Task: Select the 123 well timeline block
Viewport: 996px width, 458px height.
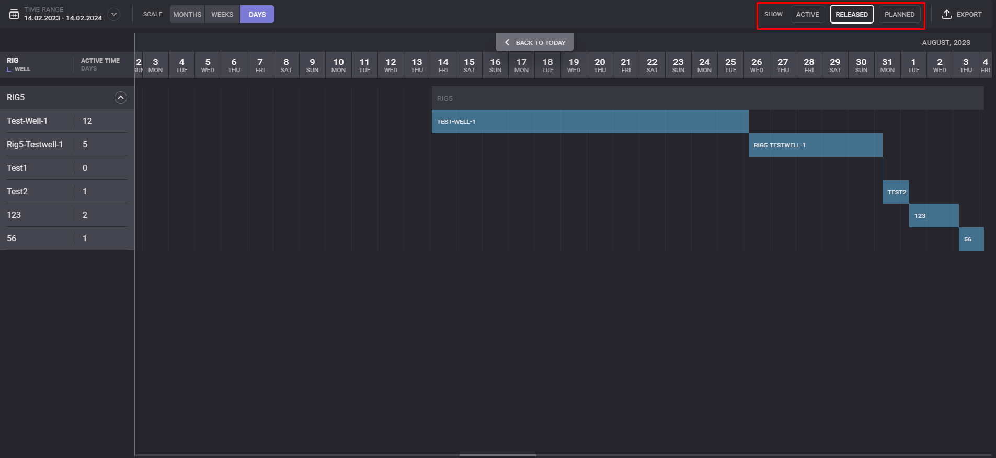Action: pyautogui.click(x=933, y=216)
